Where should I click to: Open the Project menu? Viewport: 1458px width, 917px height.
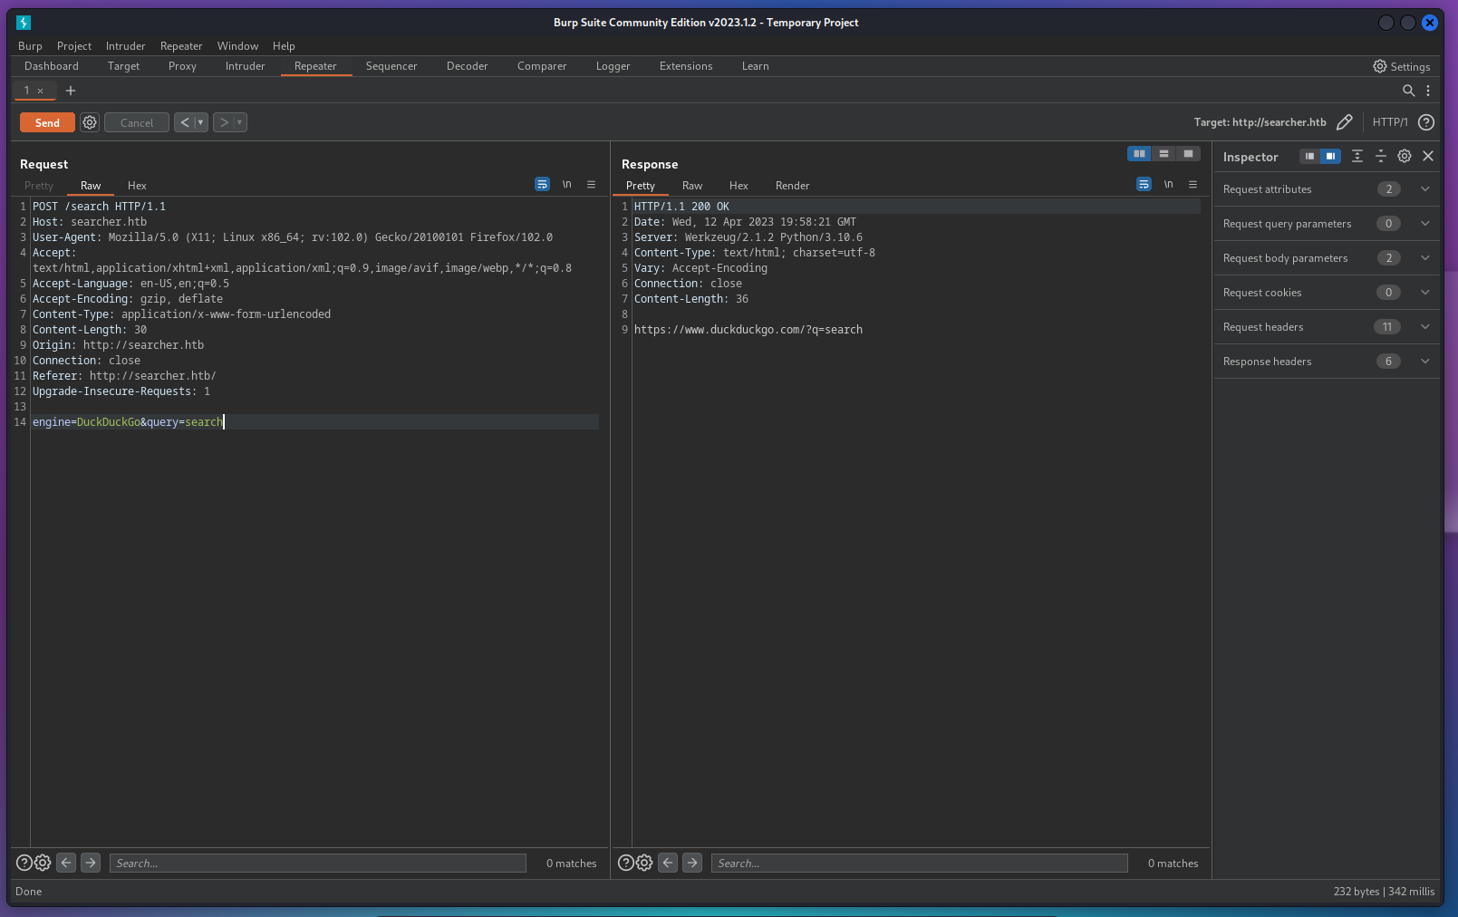click(x=74, y=46)
